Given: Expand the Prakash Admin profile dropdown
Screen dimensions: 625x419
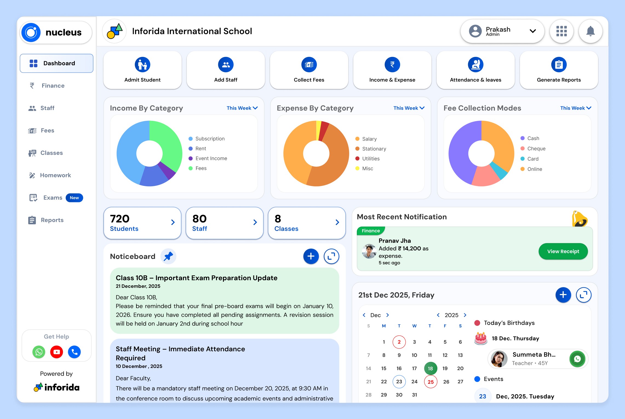Looking at the screenshot, I should [532, 31].
